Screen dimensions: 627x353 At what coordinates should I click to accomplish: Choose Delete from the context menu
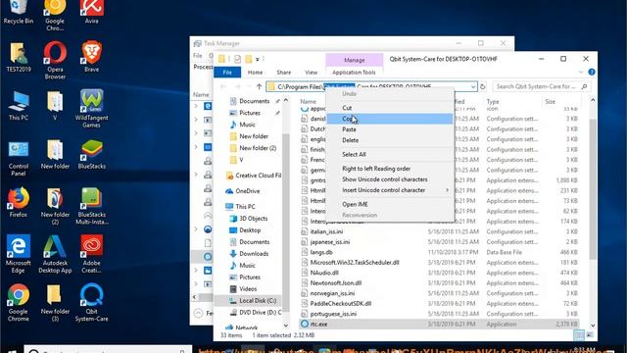coord(390,140)
